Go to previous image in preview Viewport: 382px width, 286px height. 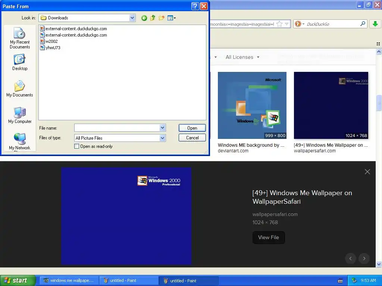[x=351, y=258]
